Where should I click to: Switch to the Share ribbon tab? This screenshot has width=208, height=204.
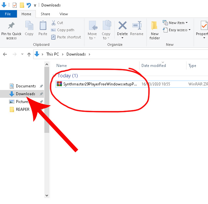(45, 14)
